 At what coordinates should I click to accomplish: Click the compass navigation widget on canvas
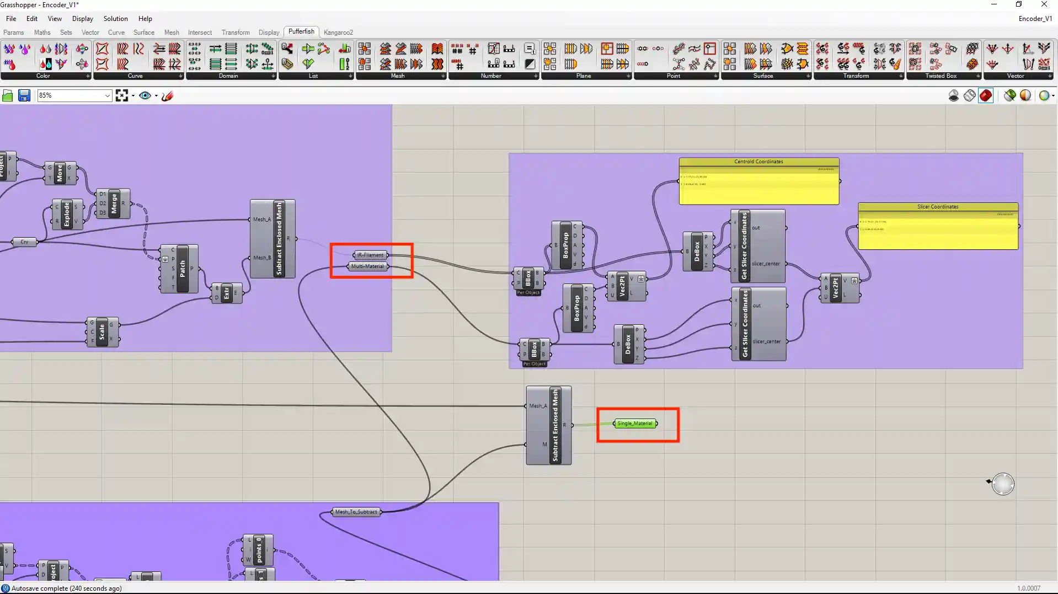tap(1002, 484)
